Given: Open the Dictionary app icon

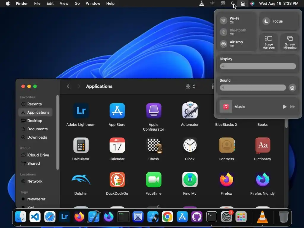Looking at the screenshot, I should 263,145.
